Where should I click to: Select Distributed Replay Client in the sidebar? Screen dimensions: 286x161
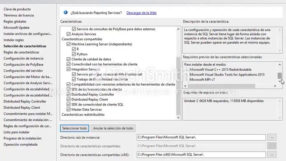22,107
